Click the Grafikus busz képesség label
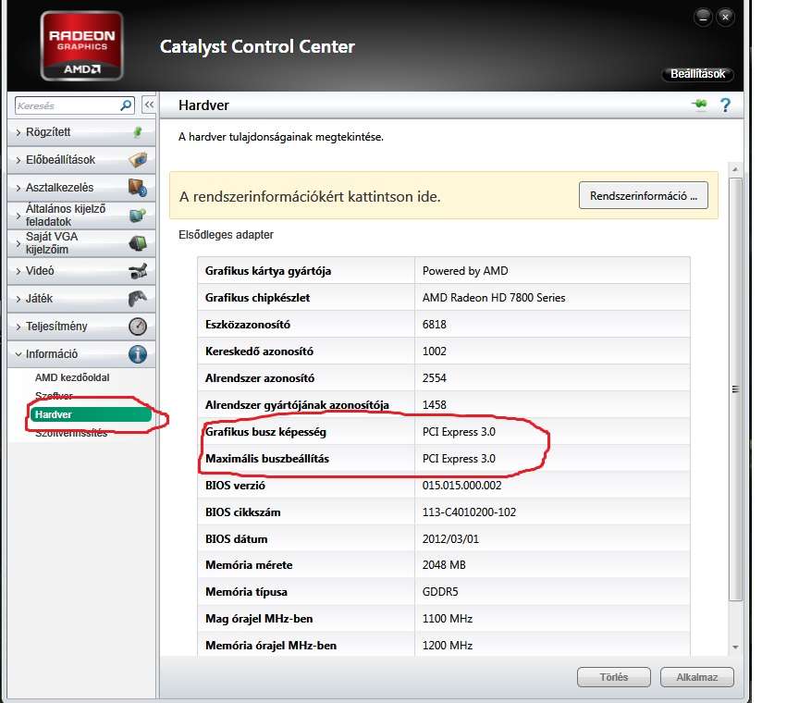The image size is (799, 703). click(x=265, y=432)
